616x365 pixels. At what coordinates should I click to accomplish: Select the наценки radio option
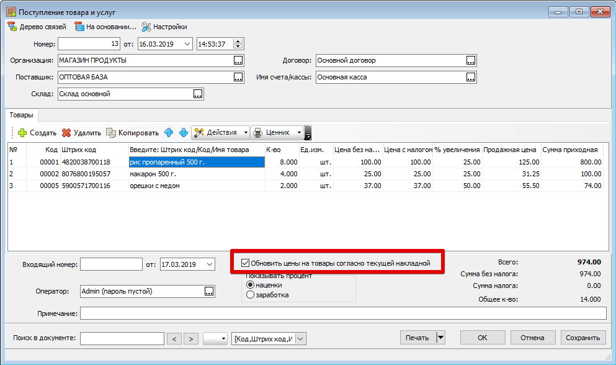click(x=250, y=285)
